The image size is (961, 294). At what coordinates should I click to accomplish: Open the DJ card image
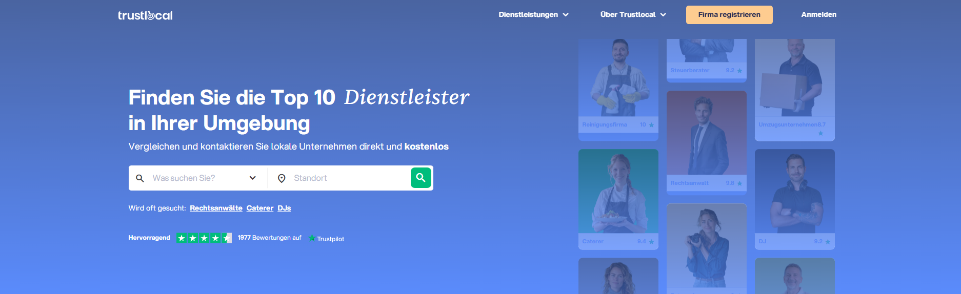tap(795, 192)
